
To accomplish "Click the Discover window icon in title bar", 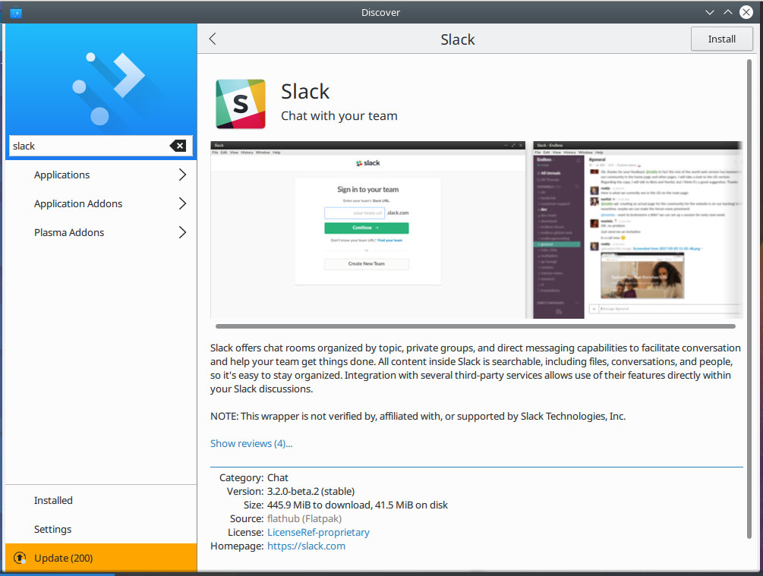I will pos(16,12).
